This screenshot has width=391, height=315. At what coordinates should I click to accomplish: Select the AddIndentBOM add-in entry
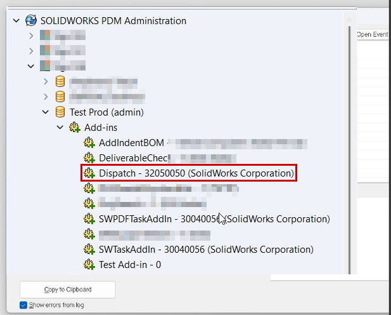[131, 143]
